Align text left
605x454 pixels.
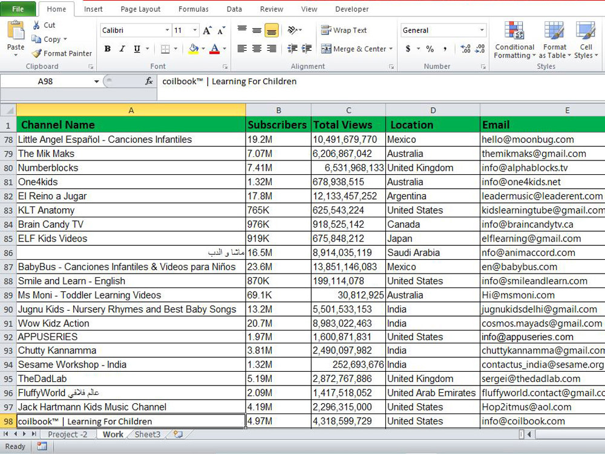pyautogui.click(x=242, y=48)
